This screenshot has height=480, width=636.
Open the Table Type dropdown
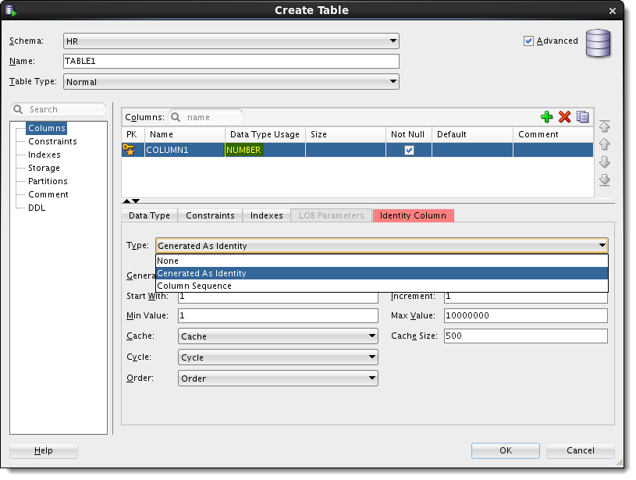point(231,81)
